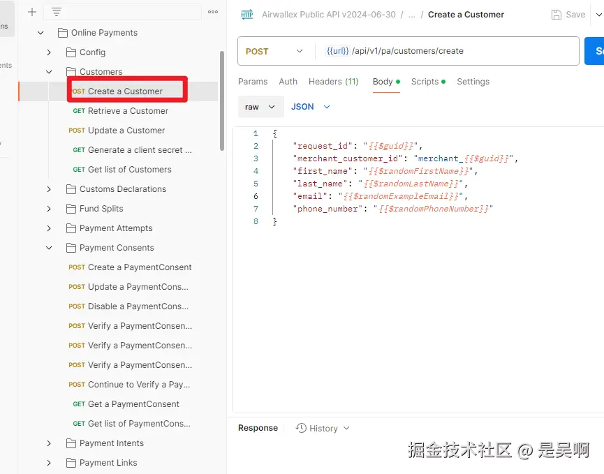
Task: Click the Payment Consents folder icon
Action: [x=71, y=248]
